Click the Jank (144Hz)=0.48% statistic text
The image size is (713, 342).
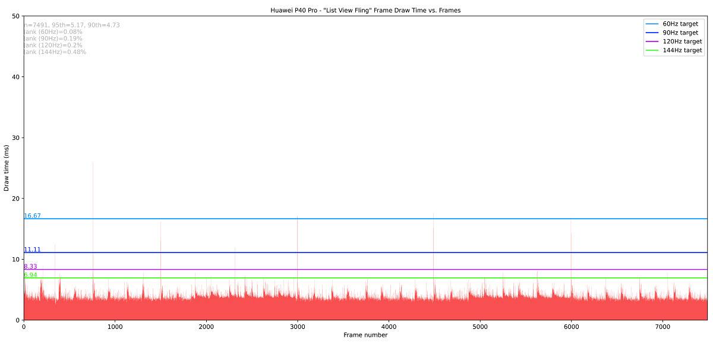click(x=55, y=52)
